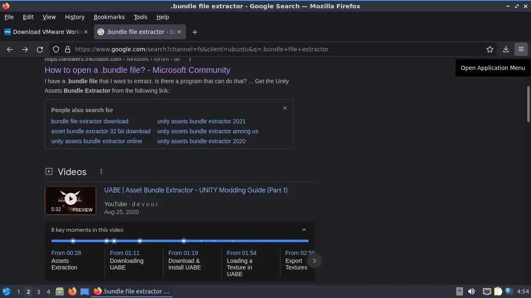Focus the .bundle file extractor taskbar window
Image resolution: width=531 pixels, height=298 pixels.
(x=132, y=291)
